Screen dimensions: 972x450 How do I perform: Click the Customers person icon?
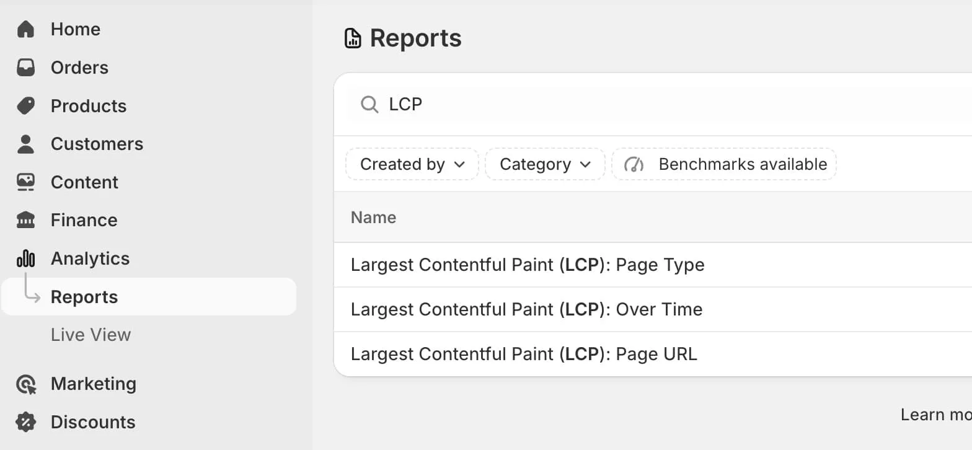(x=25, y=144)
